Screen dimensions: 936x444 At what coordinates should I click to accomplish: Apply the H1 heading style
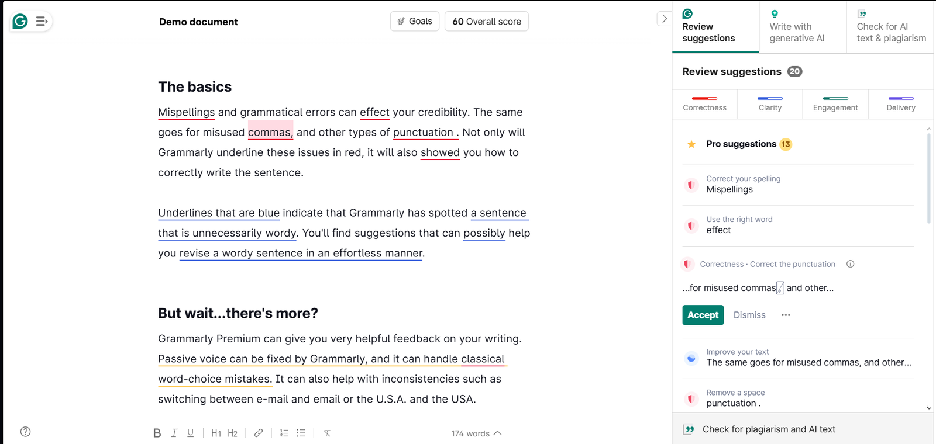pos(216,433)
